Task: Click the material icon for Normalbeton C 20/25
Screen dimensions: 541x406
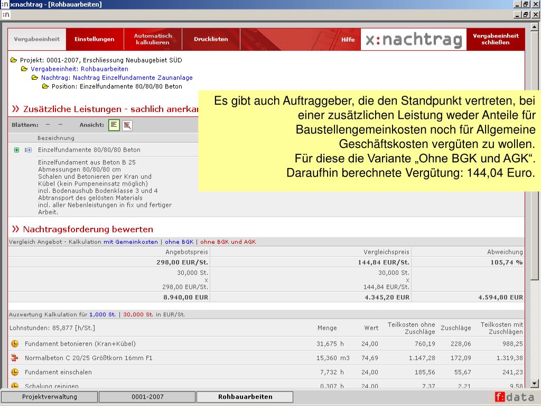Action: click(x=14, y=358)
